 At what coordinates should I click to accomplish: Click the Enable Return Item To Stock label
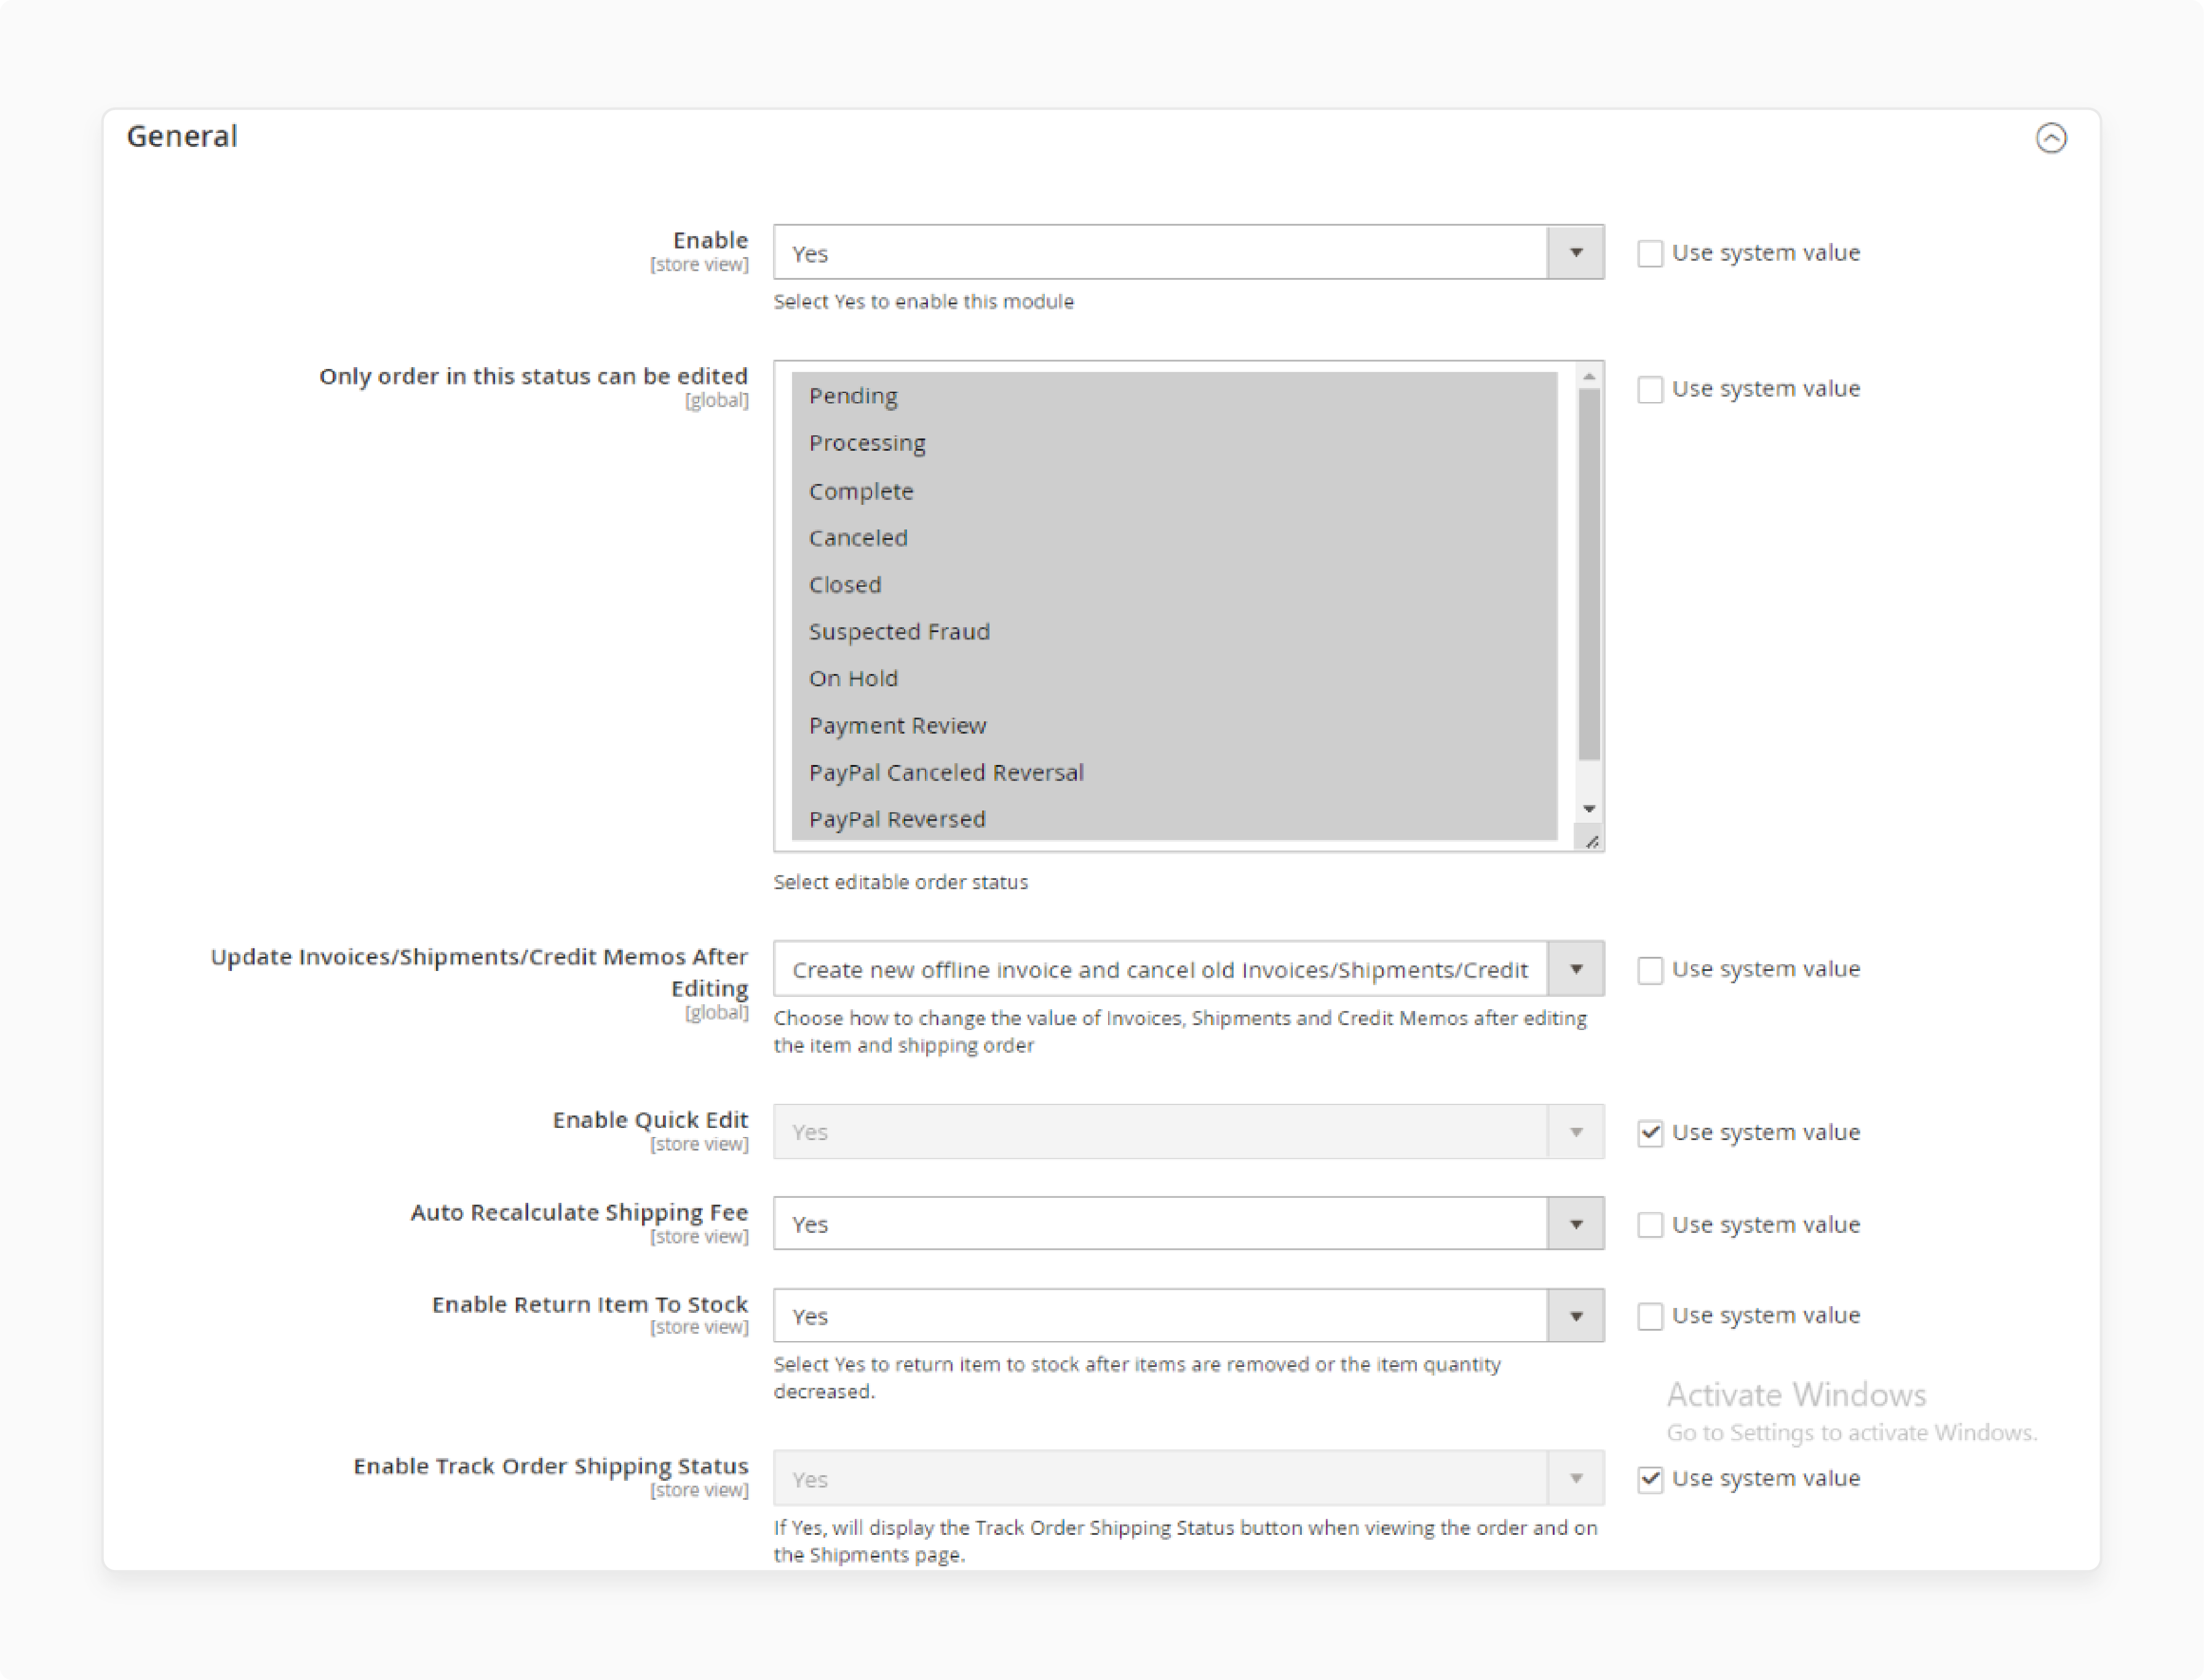pos(590,1304)
